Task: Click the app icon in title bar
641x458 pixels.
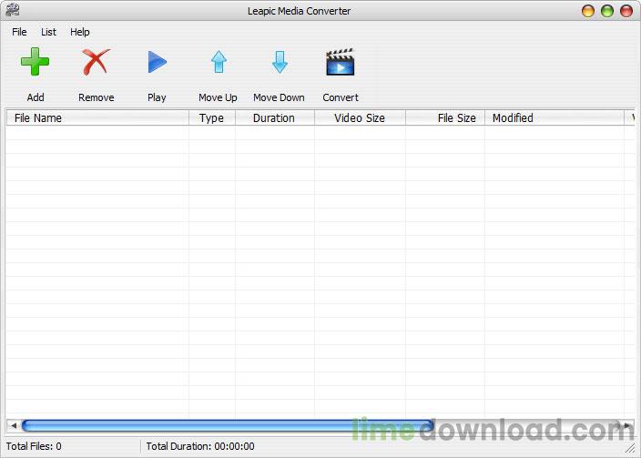Action: pos(12,11)
